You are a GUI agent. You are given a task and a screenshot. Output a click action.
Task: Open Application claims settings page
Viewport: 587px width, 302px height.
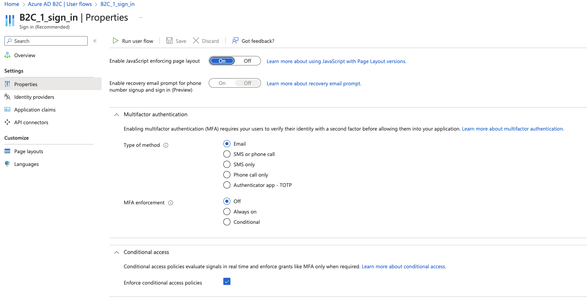(35, 110)
